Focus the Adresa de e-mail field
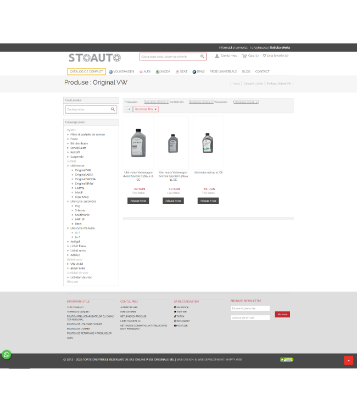This screenshot has height=412, width=357. click(x=250, y=318)
